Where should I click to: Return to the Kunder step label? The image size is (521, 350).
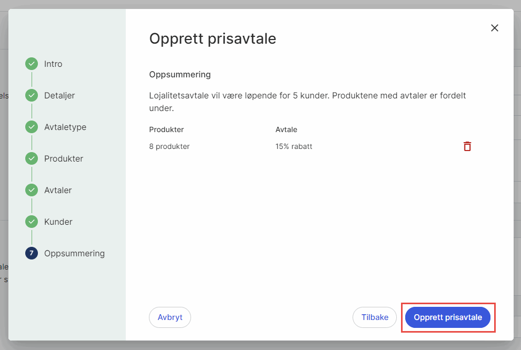tap(58, 222)
